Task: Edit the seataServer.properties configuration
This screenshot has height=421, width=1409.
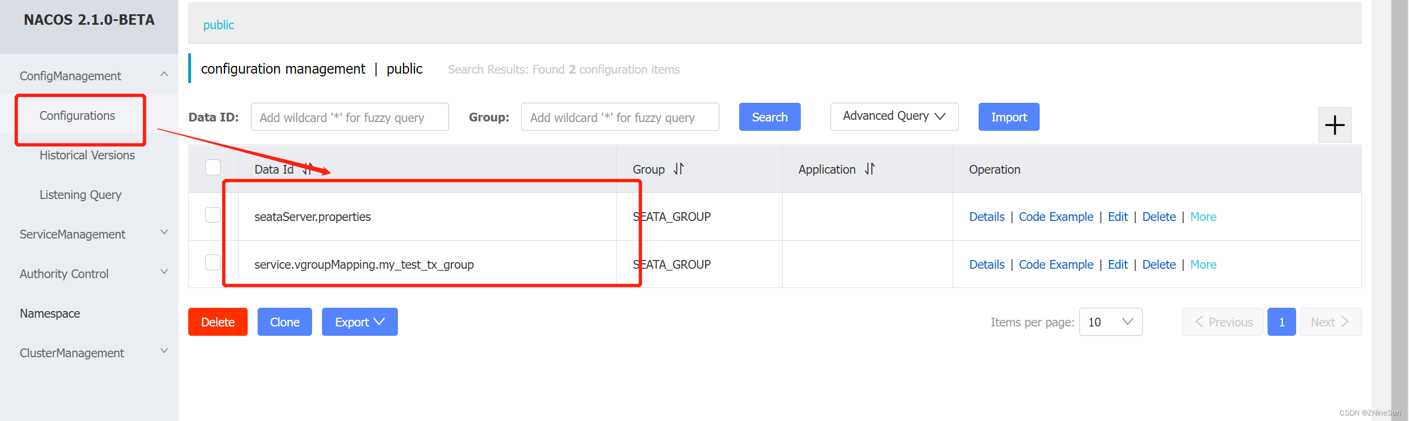Action: click(x=1118, y=217)
